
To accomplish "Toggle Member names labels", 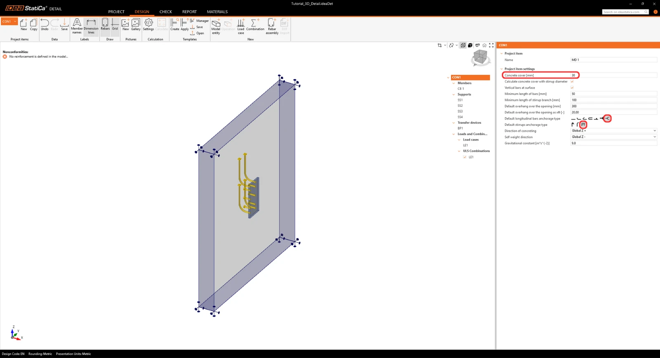I will [x=77, y=26].
